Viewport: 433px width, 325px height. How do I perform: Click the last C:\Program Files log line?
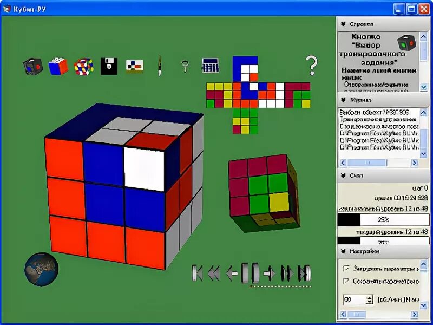click(x=379, y=147)
